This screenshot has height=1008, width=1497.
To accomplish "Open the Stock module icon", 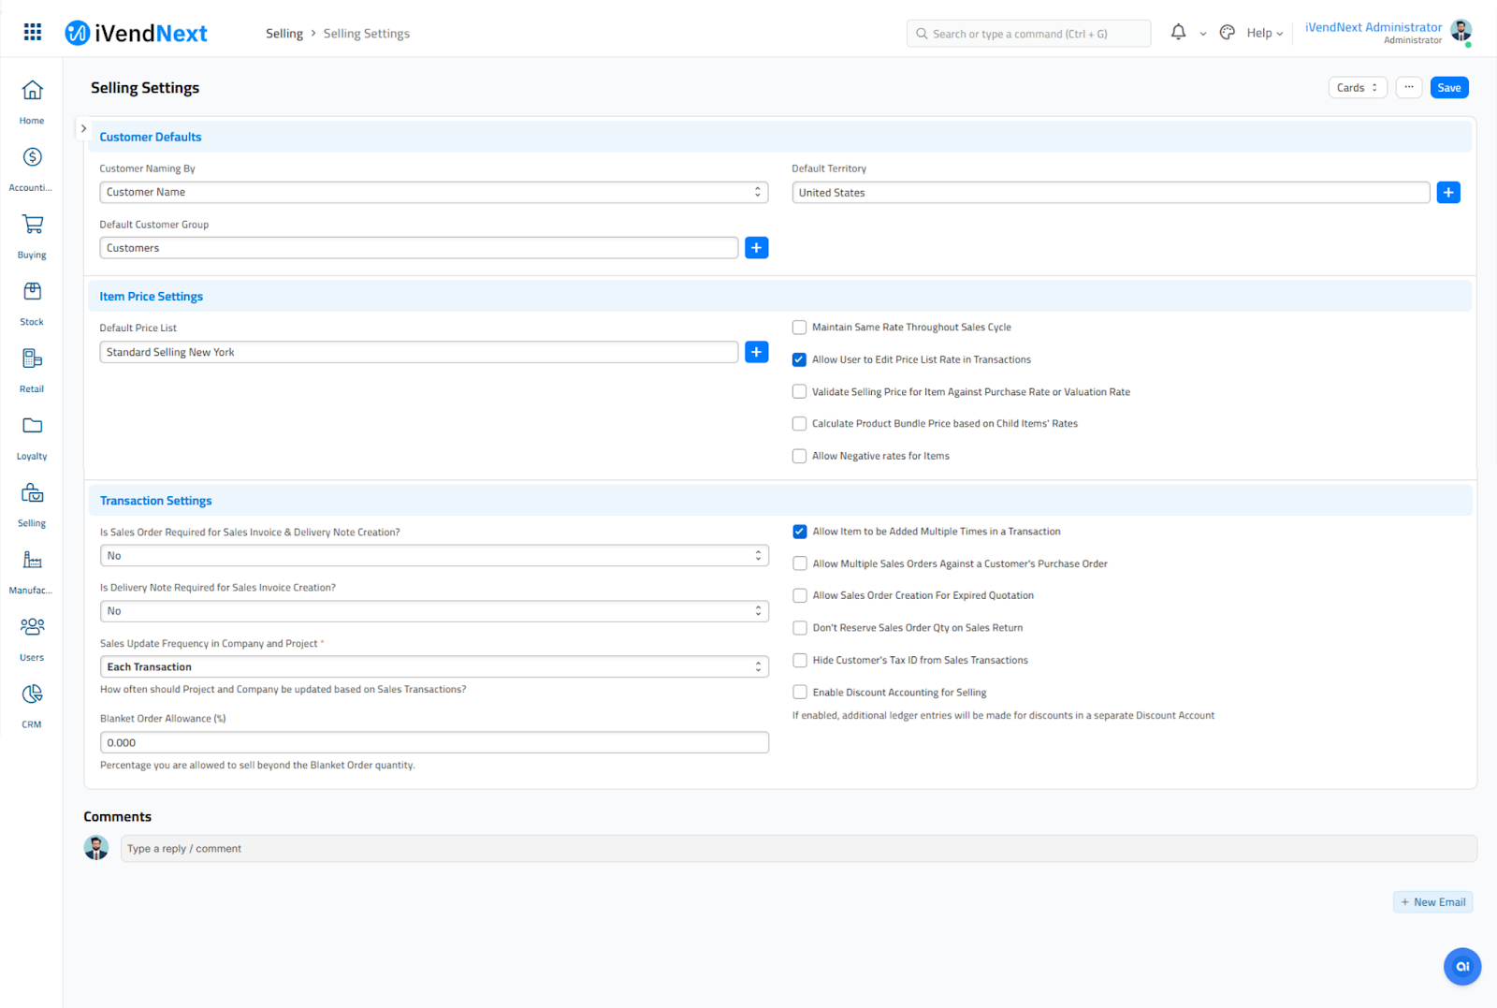I will pyautogui.click(x=32, y=292).
